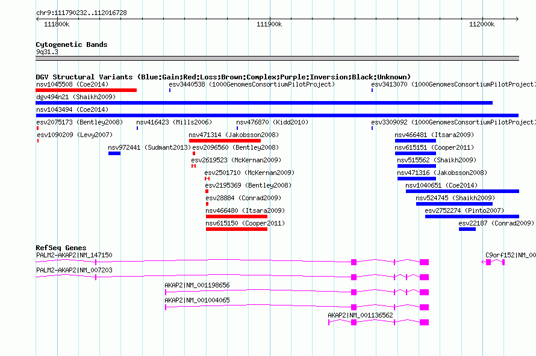This screenshot has height=356, width=536.
Task: Click the 9q31.3 cytogenetic band bar
Action: [x=277, y=58]
